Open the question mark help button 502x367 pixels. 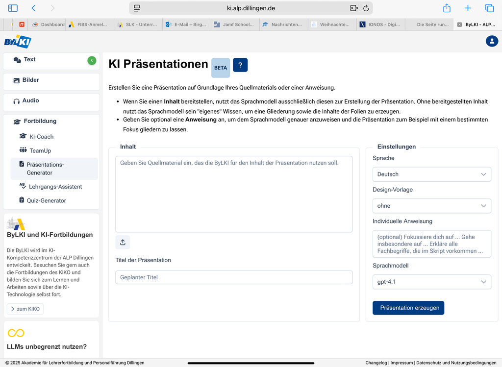click(240, 65)
